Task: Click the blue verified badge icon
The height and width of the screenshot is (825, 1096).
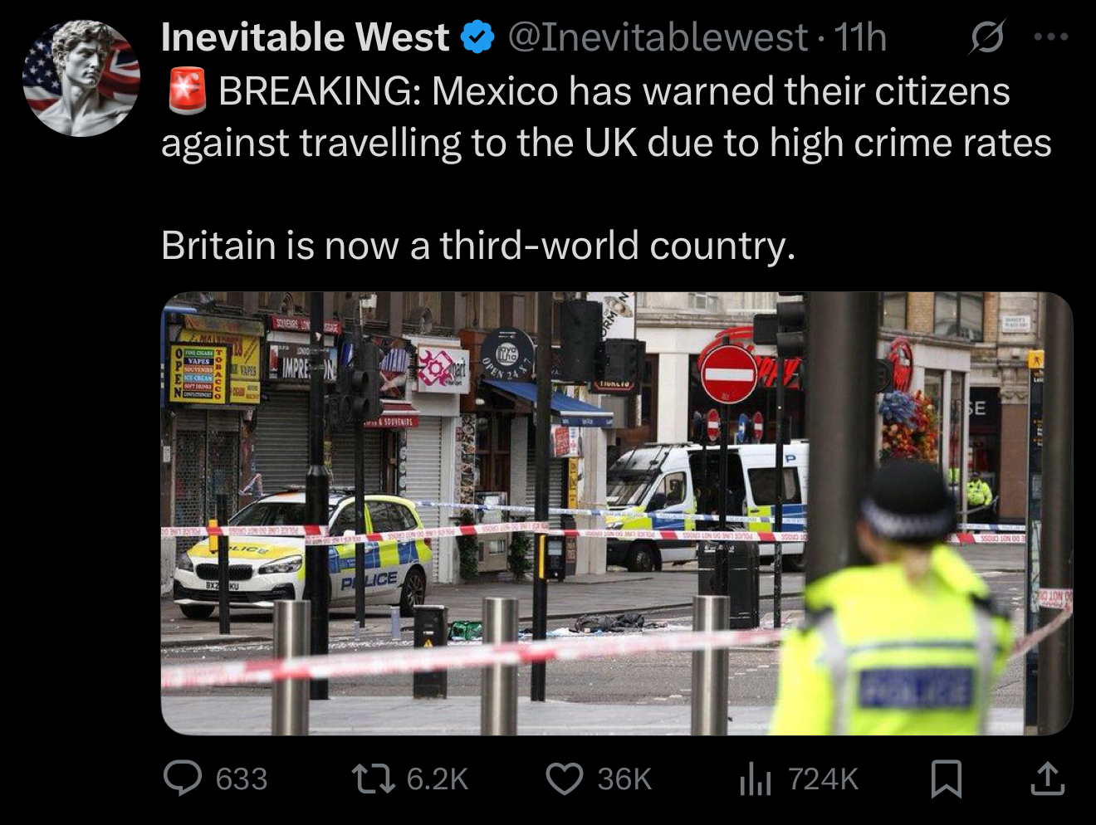Action: (x=477, y=38)
